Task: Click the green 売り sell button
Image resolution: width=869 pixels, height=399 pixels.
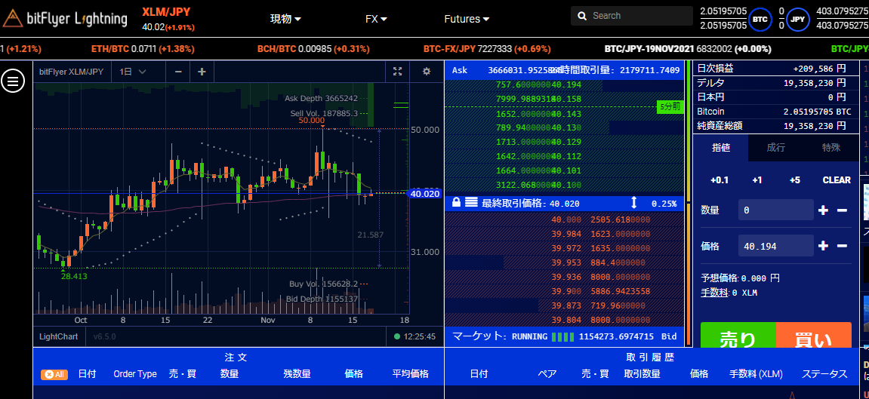Action: point(738,336)
